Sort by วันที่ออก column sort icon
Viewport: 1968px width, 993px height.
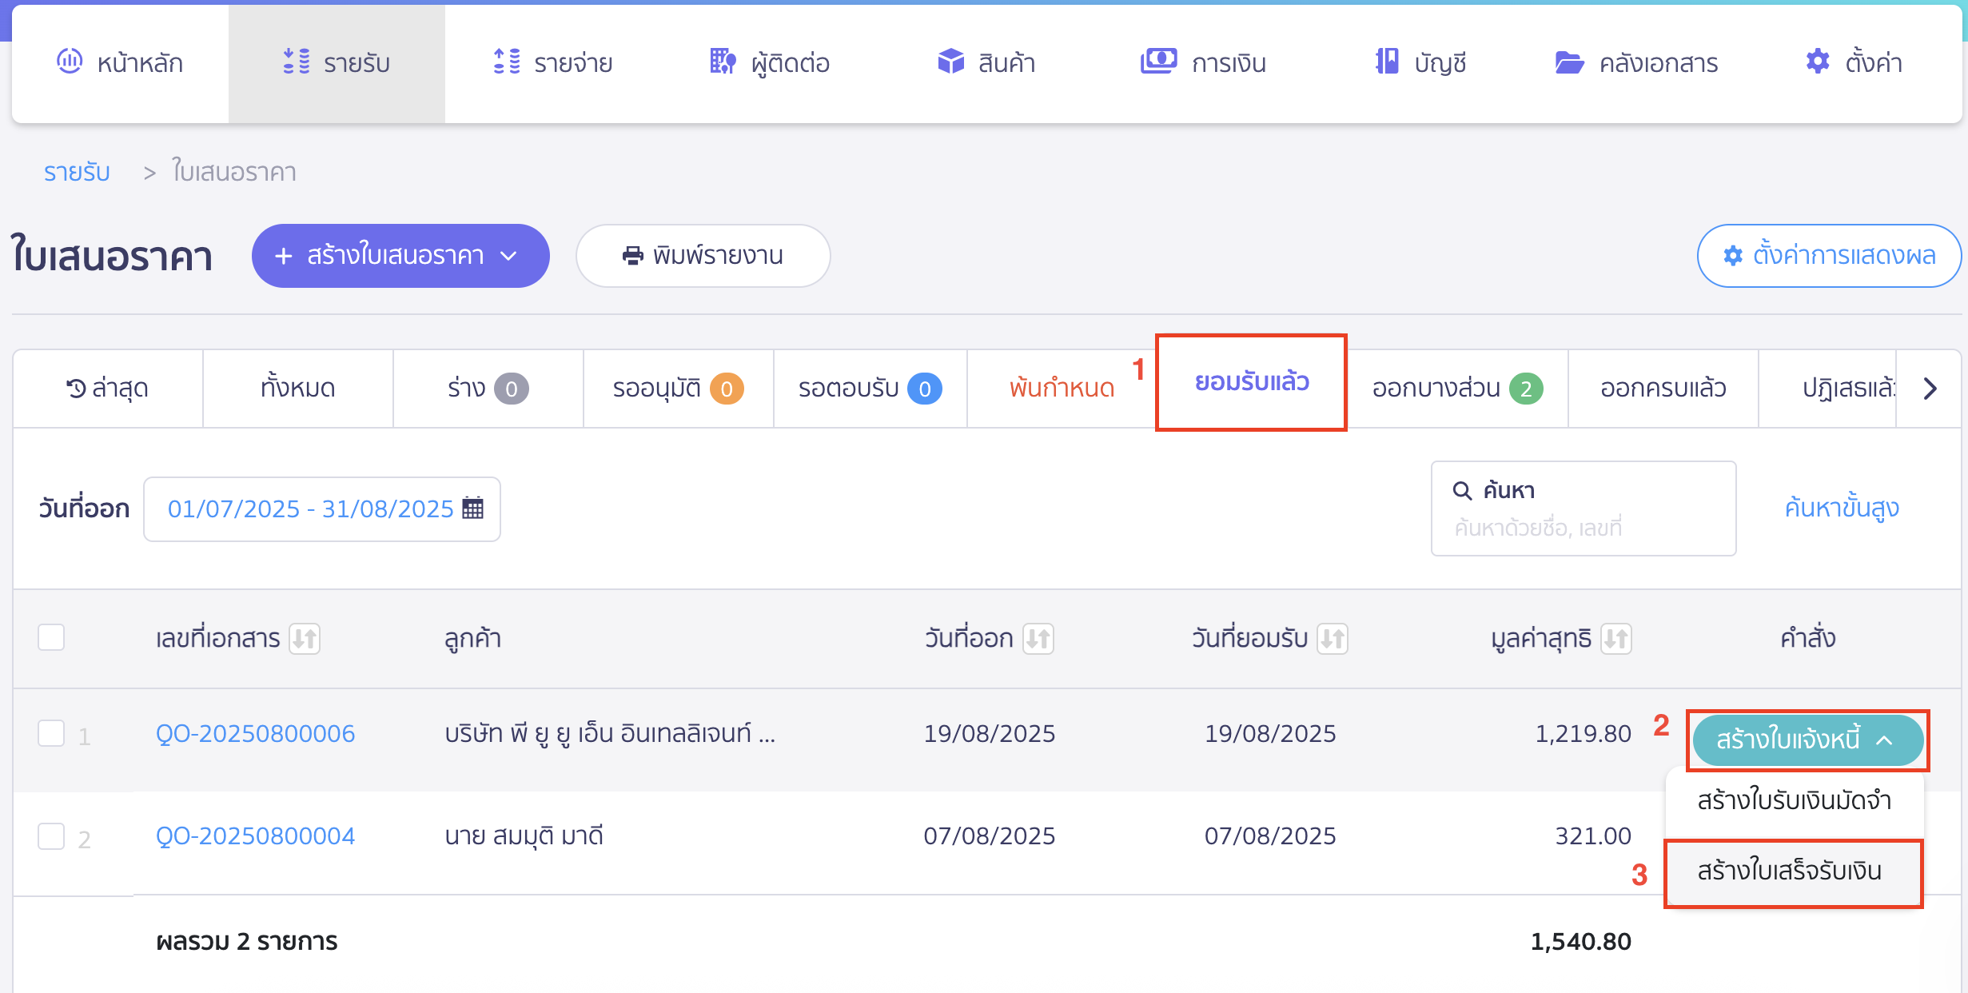pos(1038,639)
